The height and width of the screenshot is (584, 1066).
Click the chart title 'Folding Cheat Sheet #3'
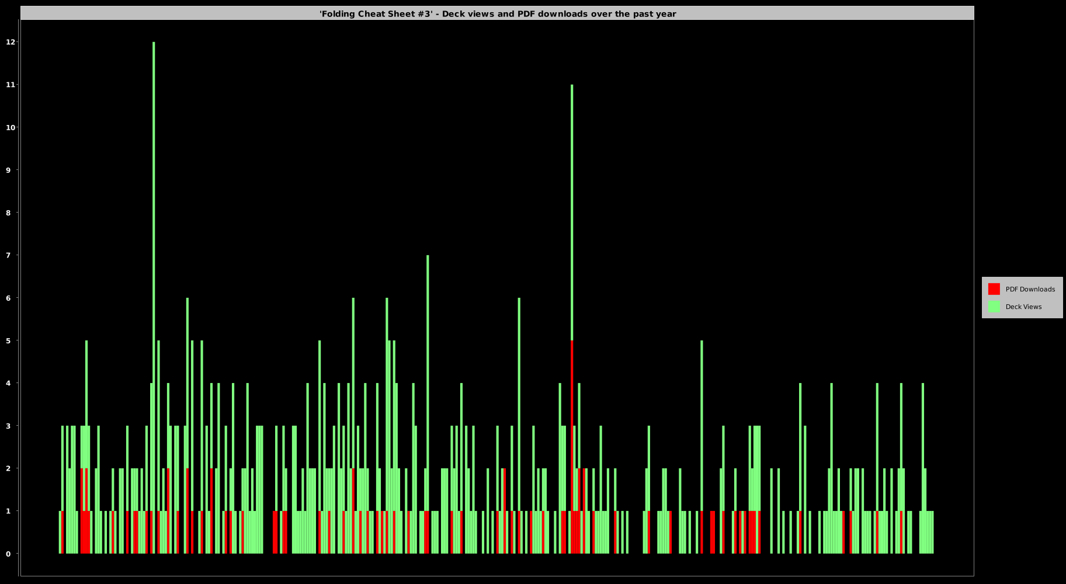[x=498, y=13]
